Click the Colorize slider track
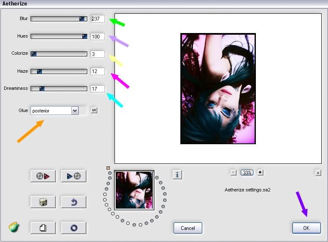 (59, 54)
